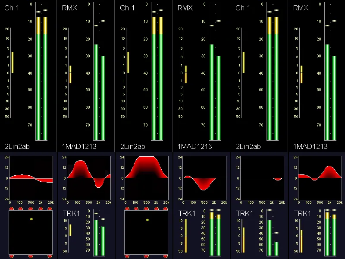Click the RMX label on the fourth strip
The width and height of the screenshot is (345, 259).
click(185, 8)
